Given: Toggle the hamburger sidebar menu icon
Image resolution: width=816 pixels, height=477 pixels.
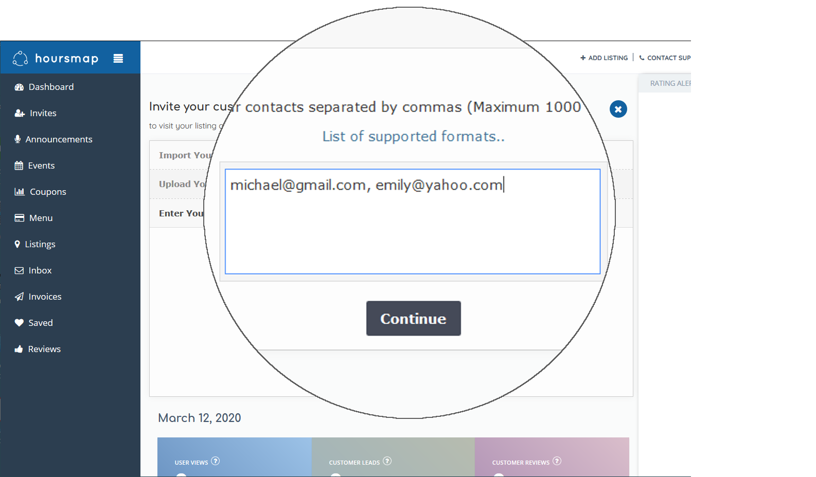Looking at the screenshot, I should [118, 59].
